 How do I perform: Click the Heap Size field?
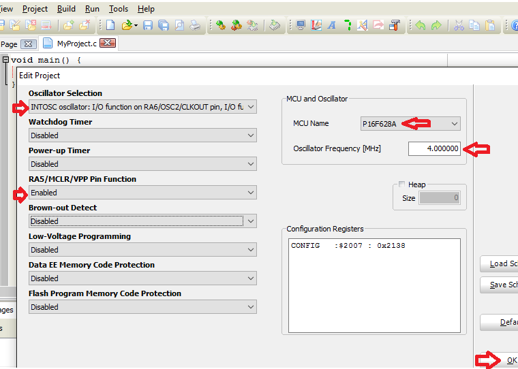tap(440, 198)
